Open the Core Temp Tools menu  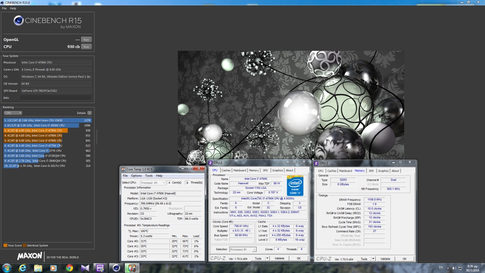point(149,176)
